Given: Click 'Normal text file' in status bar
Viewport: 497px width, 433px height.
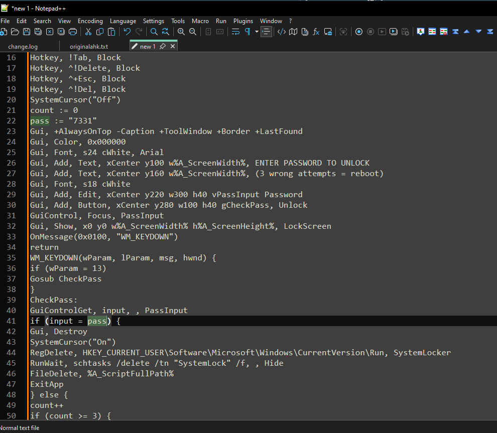Looking at the screenshot, I should coord(20,428).
